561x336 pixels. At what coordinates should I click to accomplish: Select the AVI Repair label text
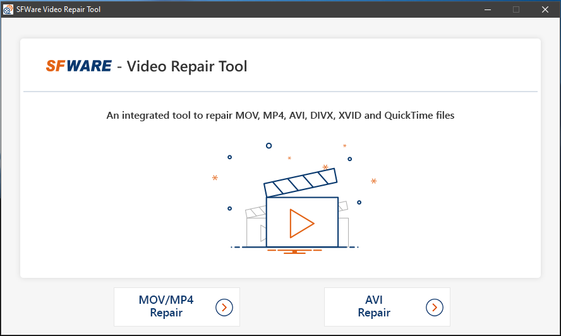point(374,306)
